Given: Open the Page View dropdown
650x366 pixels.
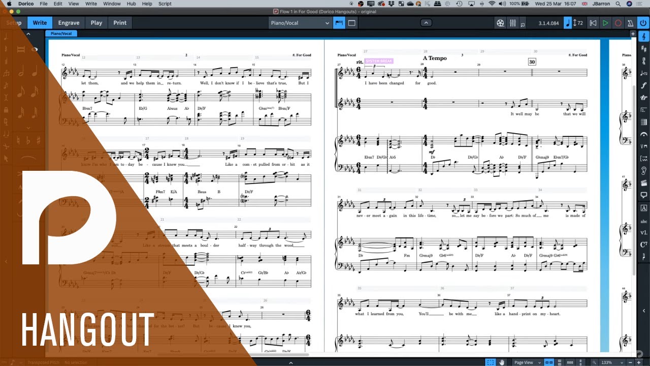Looking at the screenshot, I should pyautogui.click(x=526, y=362).
